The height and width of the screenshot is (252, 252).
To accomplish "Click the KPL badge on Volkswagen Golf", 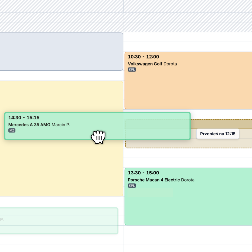I will click(132, 70).
